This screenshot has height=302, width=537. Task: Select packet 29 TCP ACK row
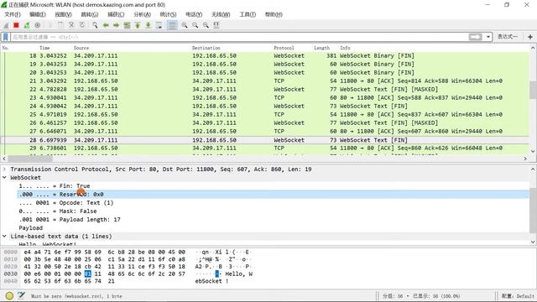[265, 148]
